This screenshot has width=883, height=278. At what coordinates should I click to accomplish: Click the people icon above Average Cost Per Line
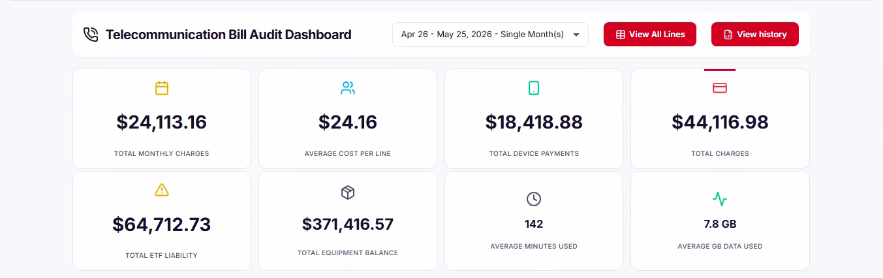coord(348,88)
